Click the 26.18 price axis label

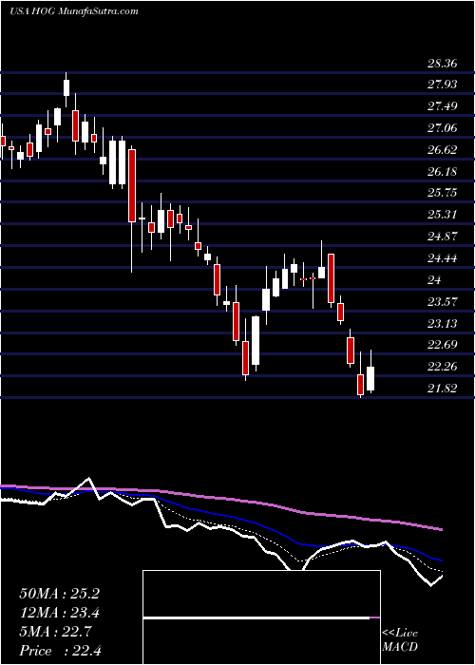(x=442, y=171)
